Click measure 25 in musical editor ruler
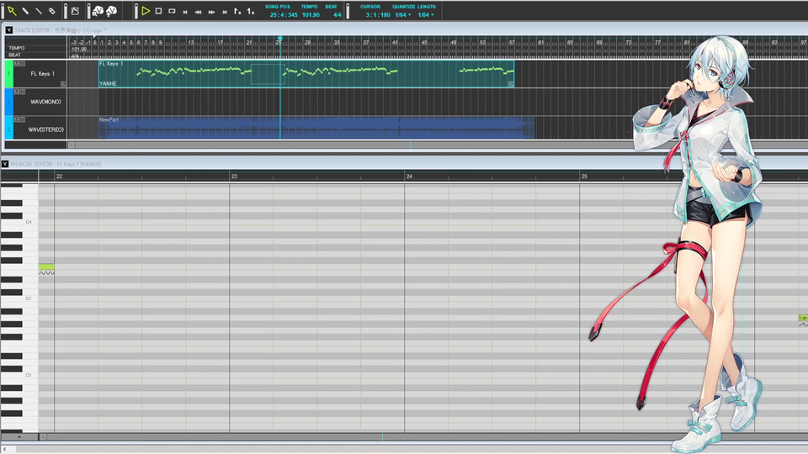Viewport: 808px width, 454px height. coord(584,176)
